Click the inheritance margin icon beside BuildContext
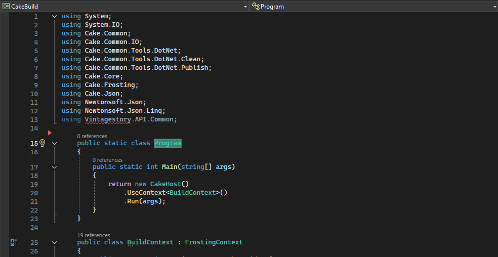The height and width of the screenshot is (257, 498). coord(14,243)
